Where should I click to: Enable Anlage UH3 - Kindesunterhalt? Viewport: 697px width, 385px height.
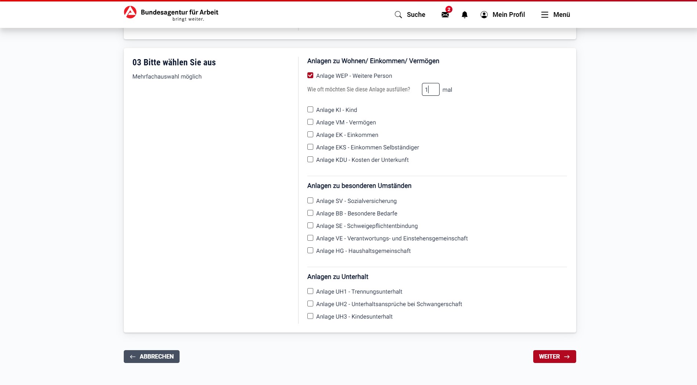point(310,316)
